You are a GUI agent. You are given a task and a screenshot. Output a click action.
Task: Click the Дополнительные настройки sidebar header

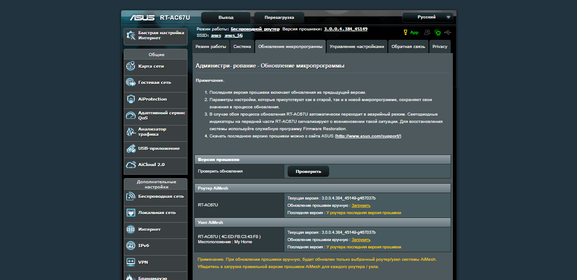(x=156, y=184)
